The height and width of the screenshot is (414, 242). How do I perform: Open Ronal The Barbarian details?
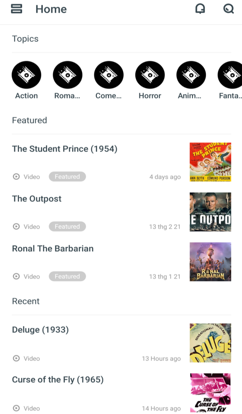click(53, 248)
